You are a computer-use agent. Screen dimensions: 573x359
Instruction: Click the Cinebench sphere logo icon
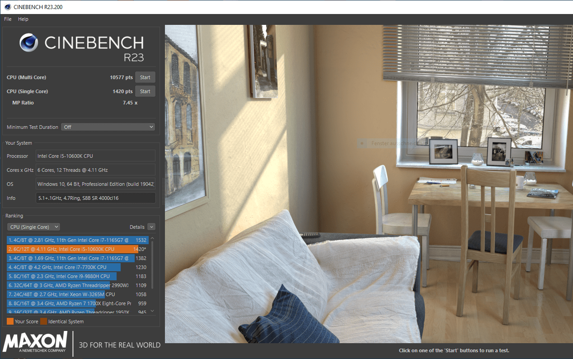[28, 43]
